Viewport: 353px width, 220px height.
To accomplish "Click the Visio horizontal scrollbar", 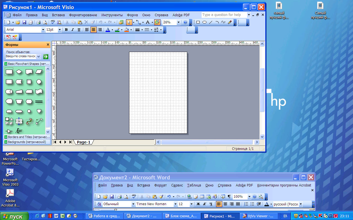I will coord(207,142).
